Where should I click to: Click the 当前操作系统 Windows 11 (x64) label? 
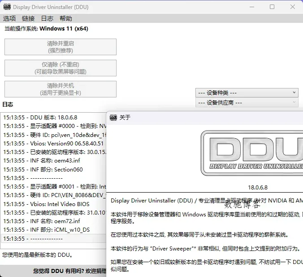pos(46,29)
